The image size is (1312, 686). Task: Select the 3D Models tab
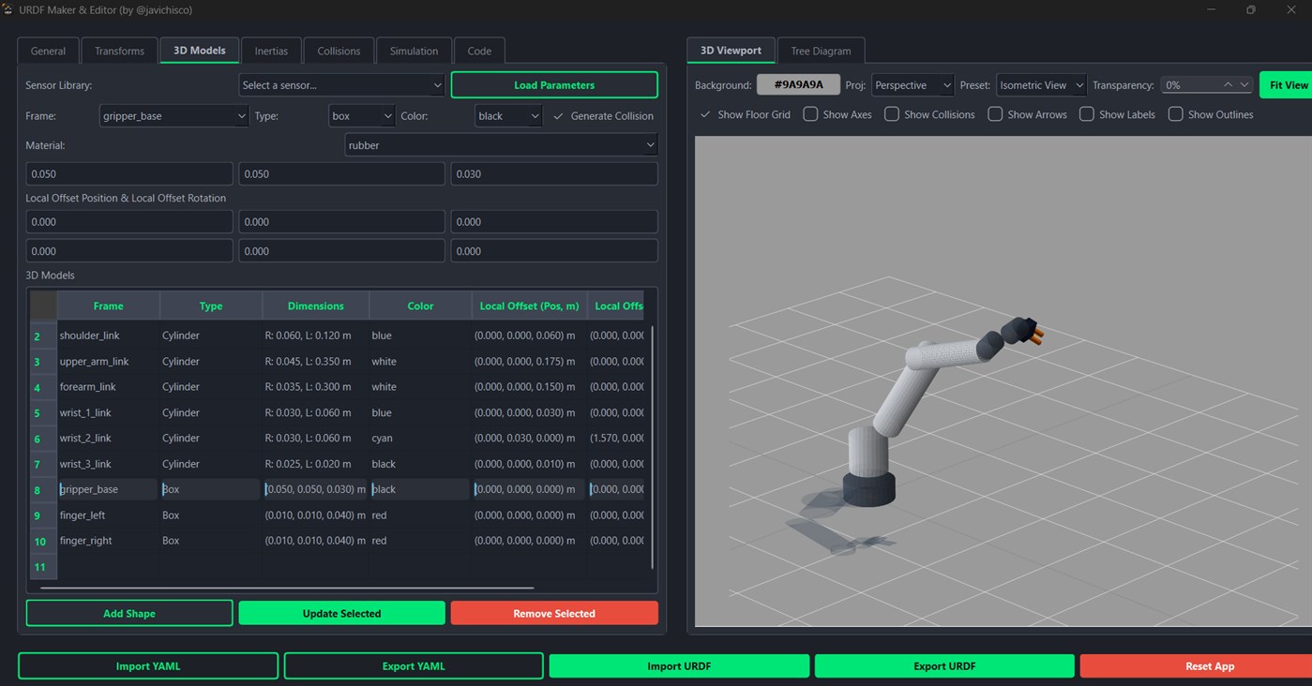(x=200, y=51)
